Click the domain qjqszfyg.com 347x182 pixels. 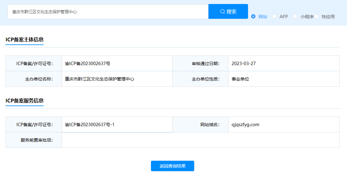click(245, 125)
